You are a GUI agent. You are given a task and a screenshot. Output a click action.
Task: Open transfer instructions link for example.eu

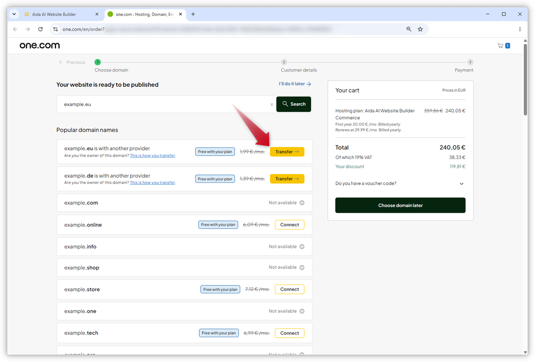point(153,155)
